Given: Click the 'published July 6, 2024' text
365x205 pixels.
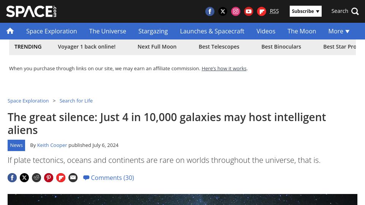Looking at the screenshot, I should (94, 145).
